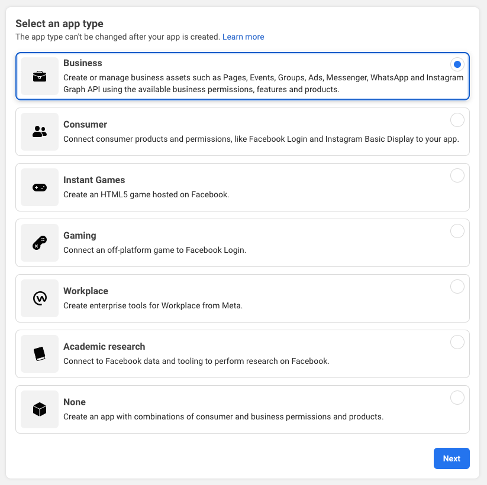
Task: Select the Consumer app type card
Action: coord(243,132)
